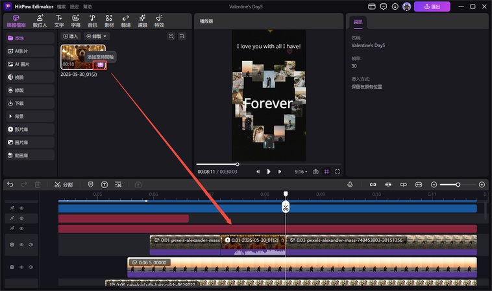Open the 幫助 help menu

[87, 6]
